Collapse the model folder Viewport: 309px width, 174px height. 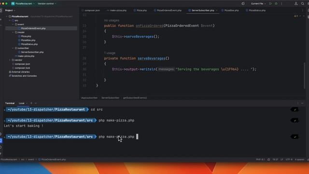point(13,32)
